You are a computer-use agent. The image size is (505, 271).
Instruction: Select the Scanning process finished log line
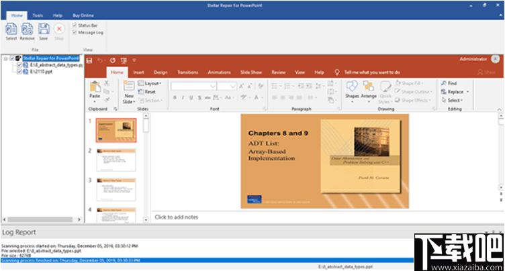pyautogui.click(x=207, y=260)
